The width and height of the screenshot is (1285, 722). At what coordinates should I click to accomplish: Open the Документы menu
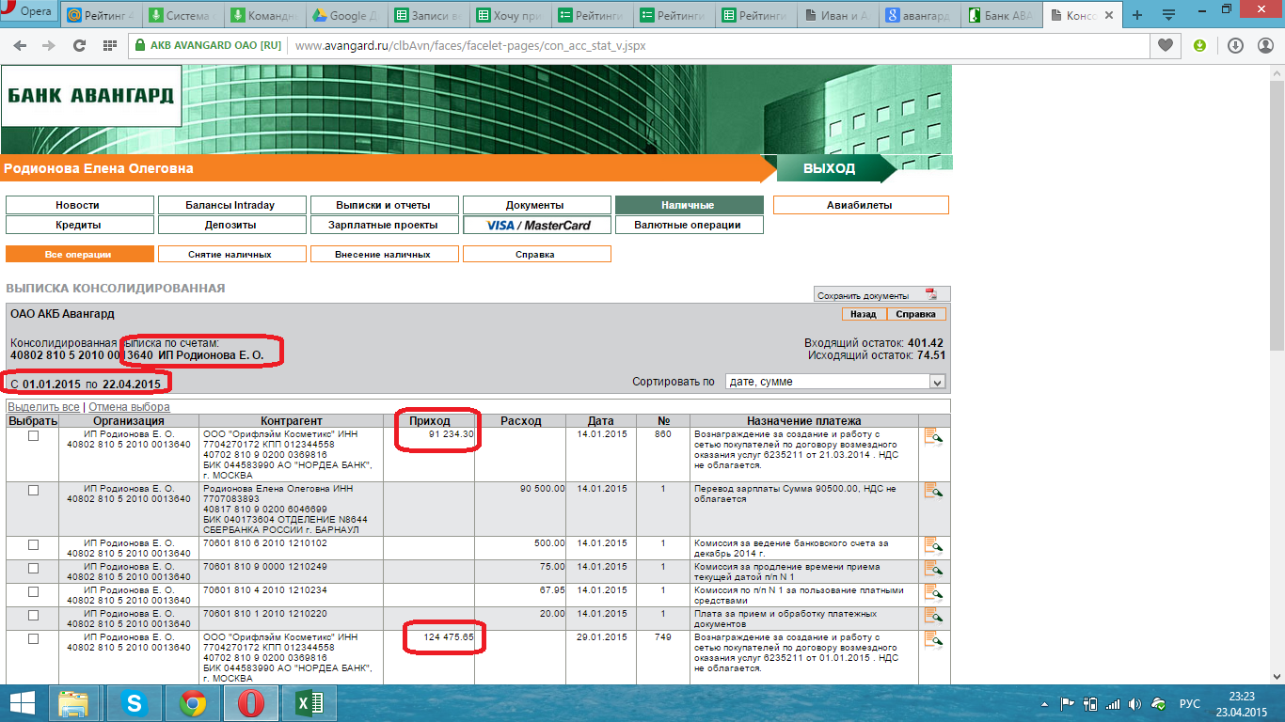click(x=537, y=205)
